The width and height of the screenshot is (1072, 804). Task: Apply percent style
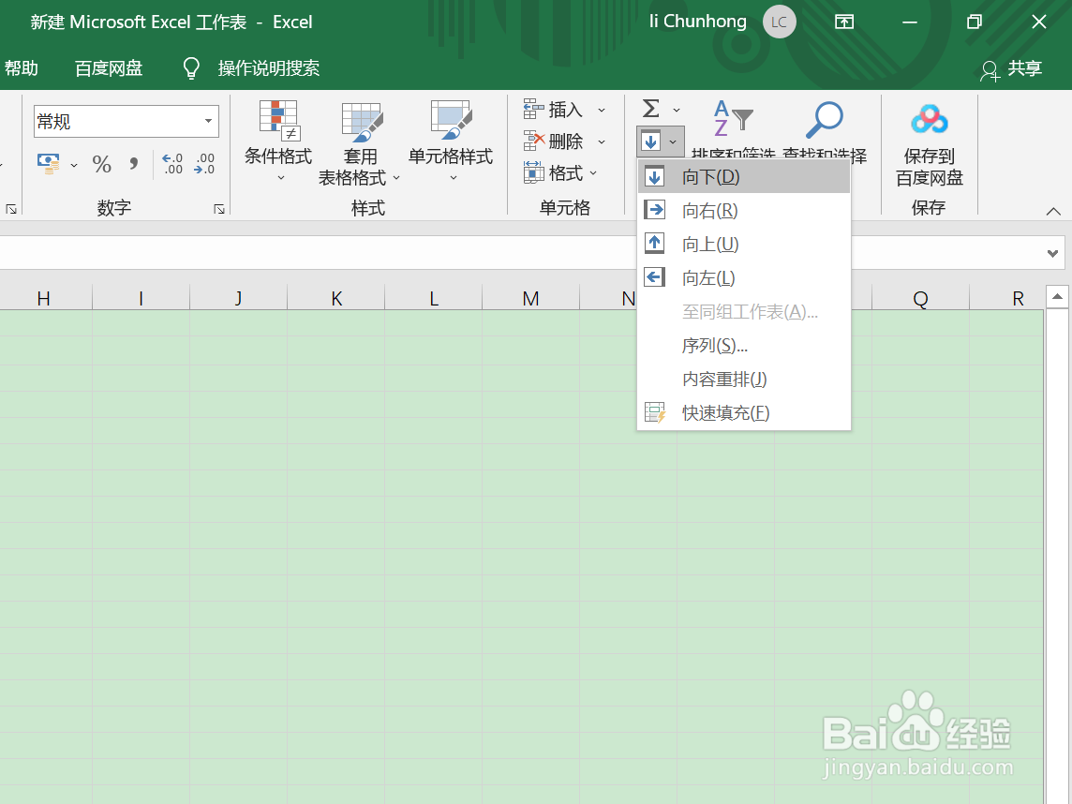coord(102,164)
